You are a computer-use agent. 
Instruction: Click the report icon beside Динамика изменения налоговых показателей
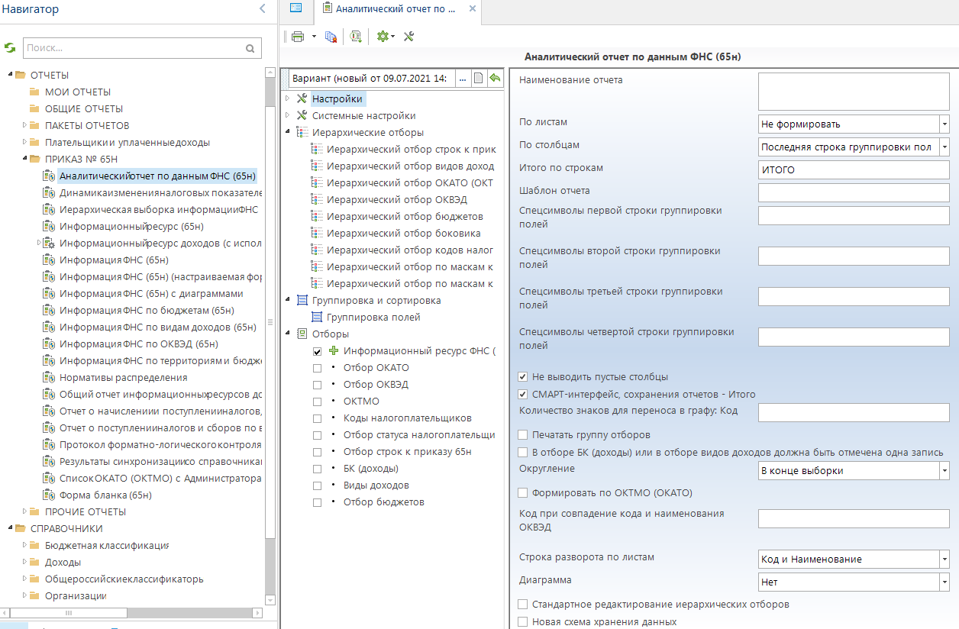pyautogui.click(x=49, y=192)
